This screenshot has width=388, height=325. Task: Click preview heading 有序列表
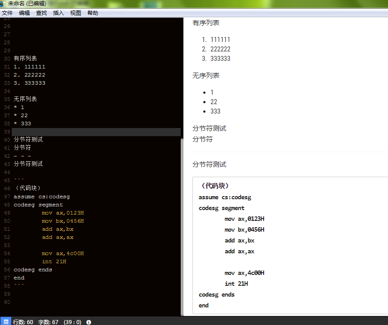pos(206,23)
